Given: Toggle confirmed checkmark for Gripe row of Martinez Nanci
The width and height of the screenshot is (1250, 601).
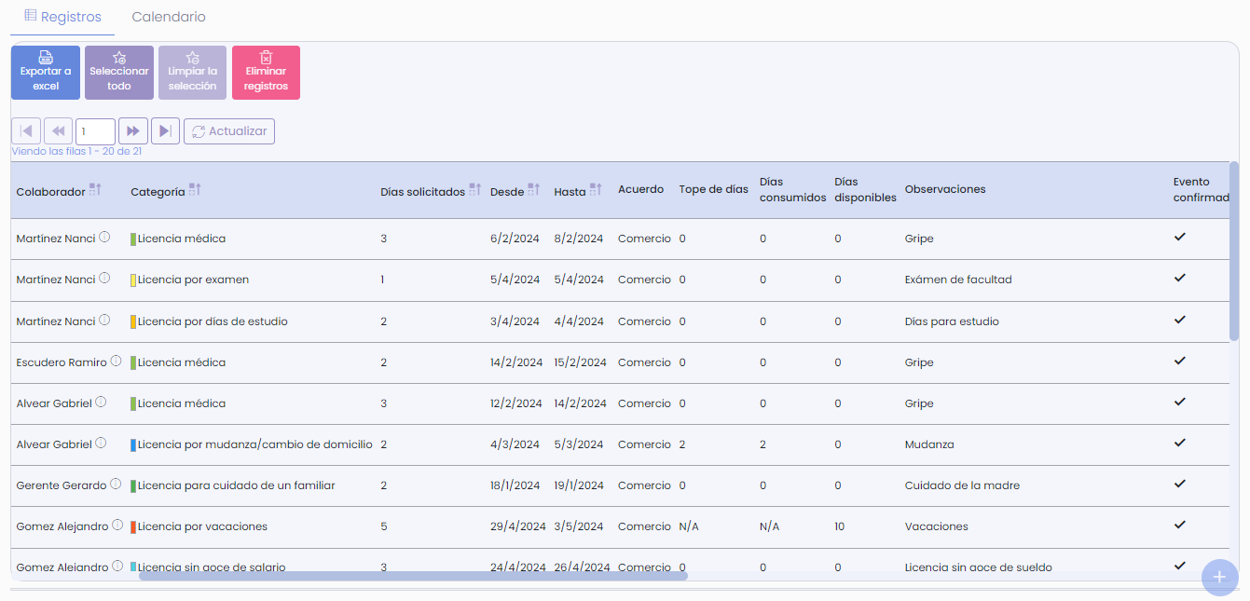Looking at the screenshot, I should tap(1179, 238).
